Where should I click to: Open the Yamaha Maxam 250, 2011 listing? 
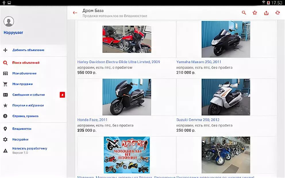coord(199,62)
